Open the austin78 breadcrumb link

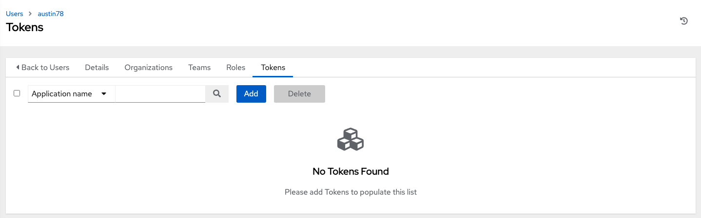point(51,14)
